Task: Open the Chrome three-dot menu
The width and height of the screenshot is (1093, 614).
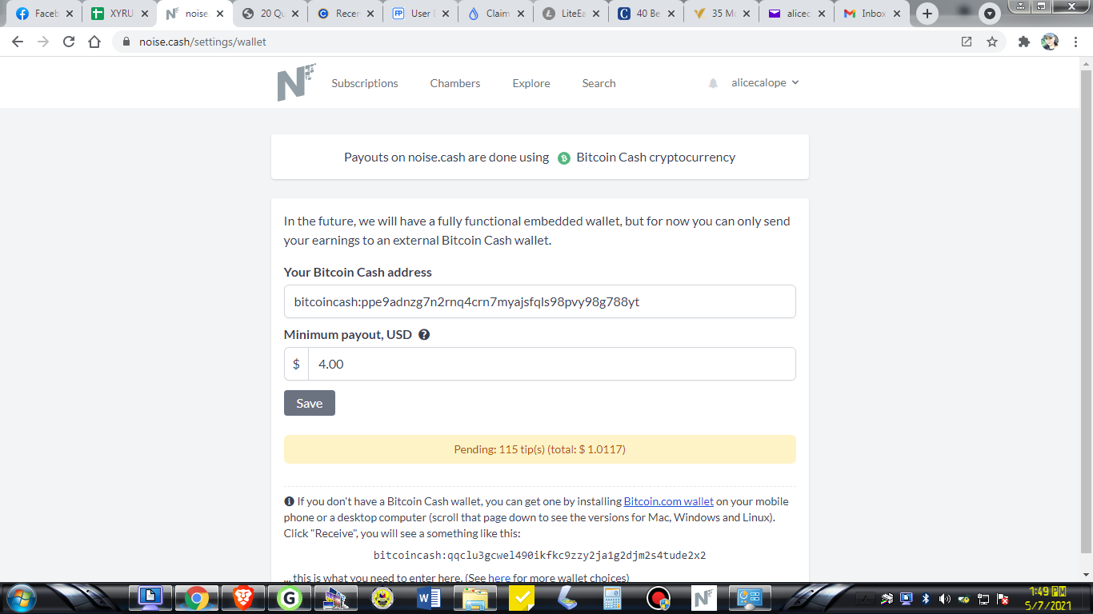Action: tap(1075, 42)
